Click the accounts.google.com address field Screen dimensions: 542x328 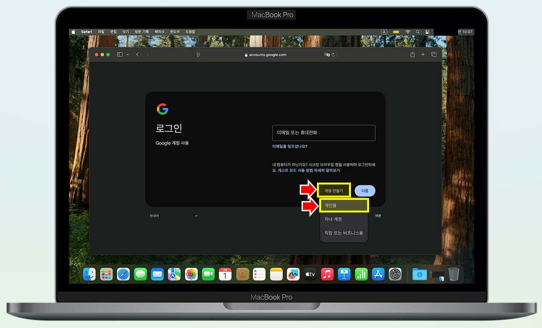click(x=265, y=55)
